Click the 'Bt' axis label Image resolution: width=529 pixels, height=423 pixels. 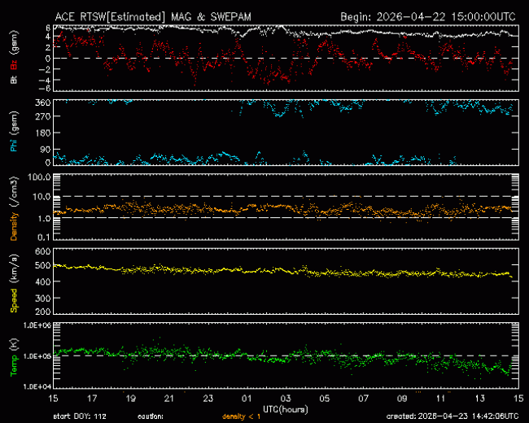14,80
